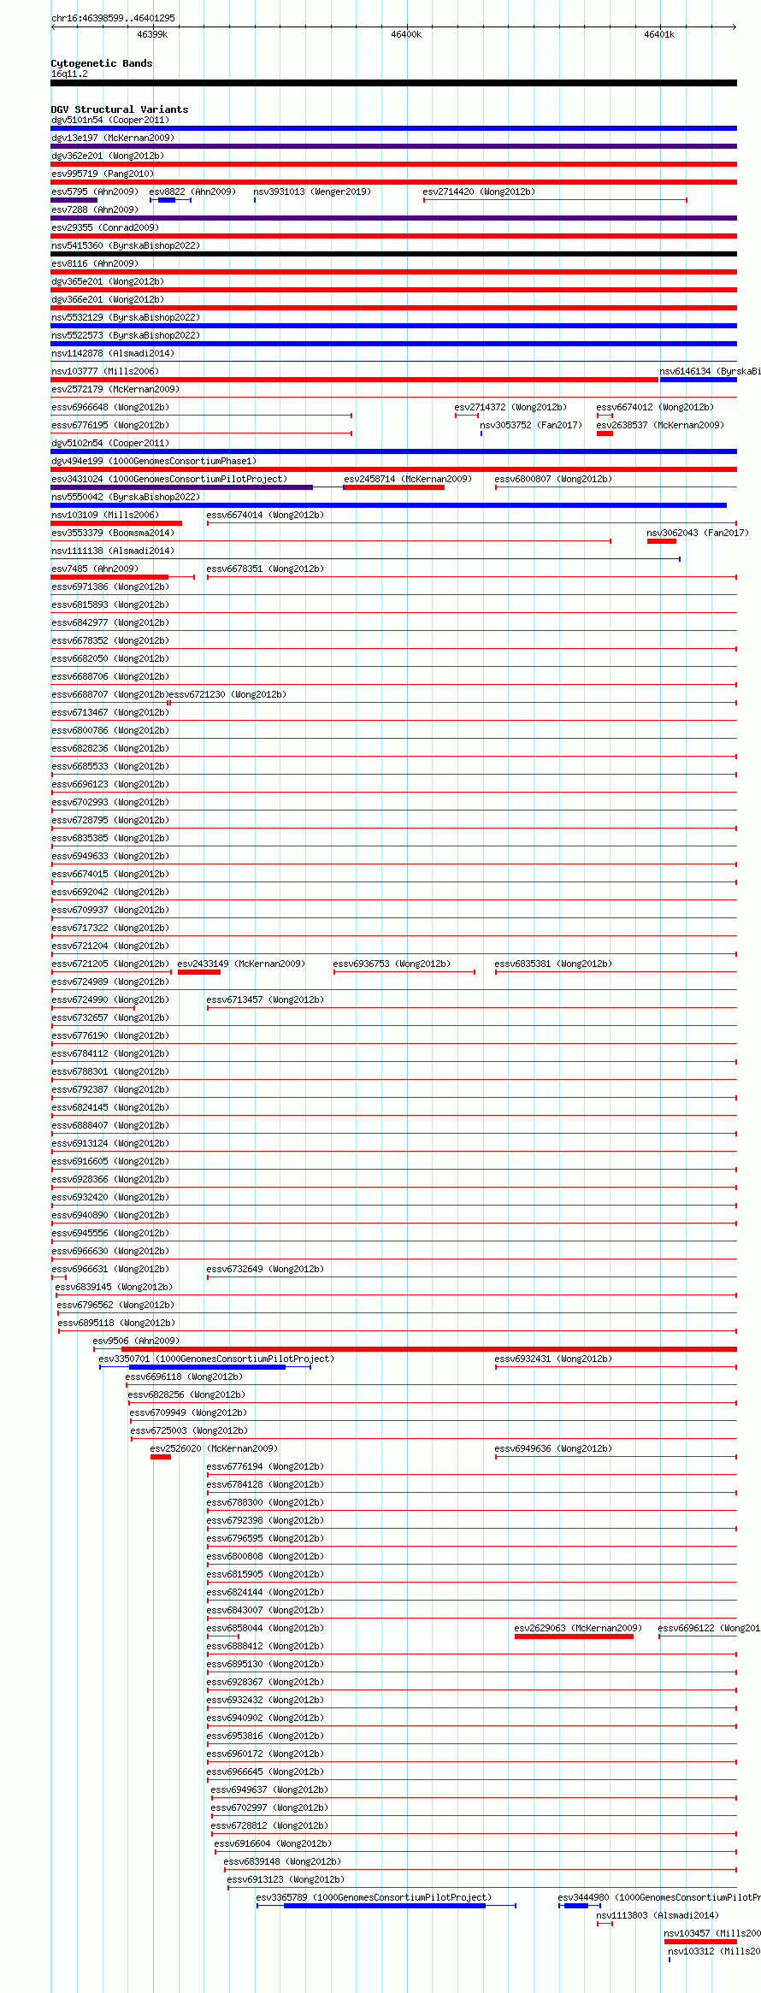
Task: Click the blue esv3365789 feature bar
Action: 385,1906
